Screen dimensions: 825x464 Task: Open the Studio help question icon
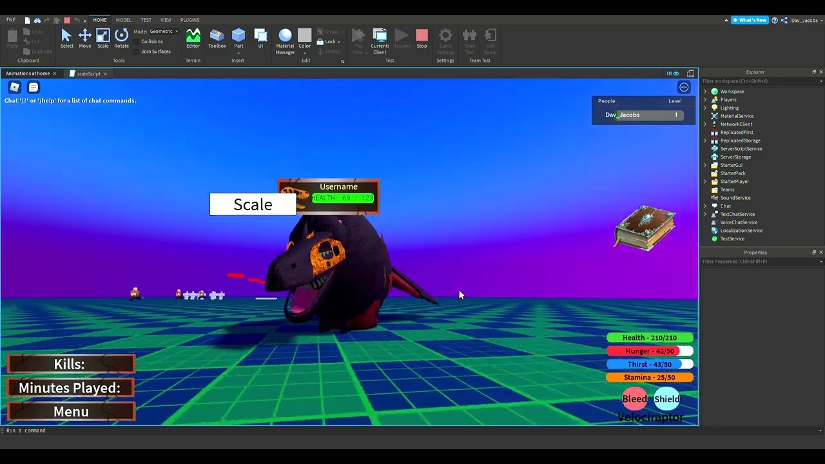(x=775, y=20)
